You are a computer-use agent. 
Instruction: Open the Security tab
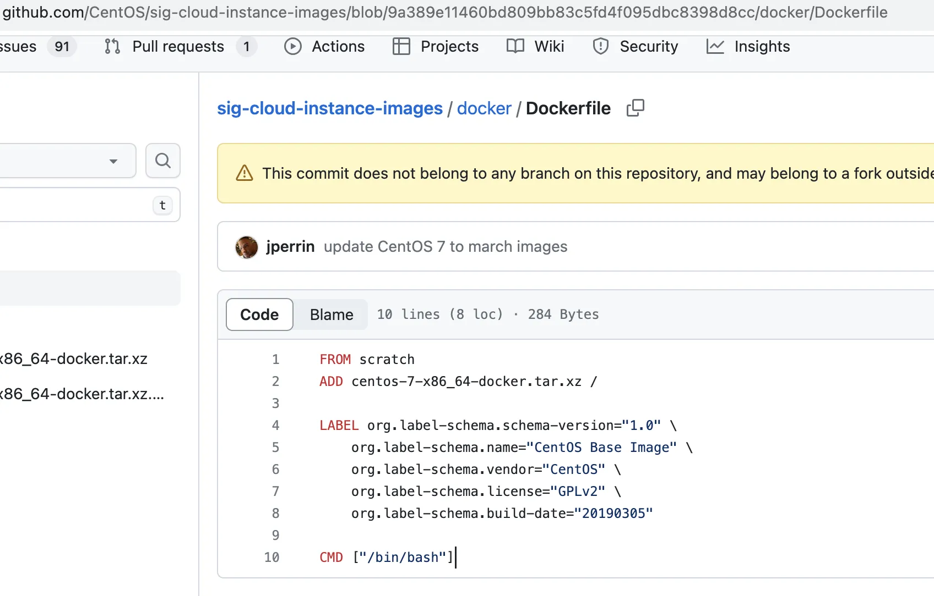tap(635, 47)
